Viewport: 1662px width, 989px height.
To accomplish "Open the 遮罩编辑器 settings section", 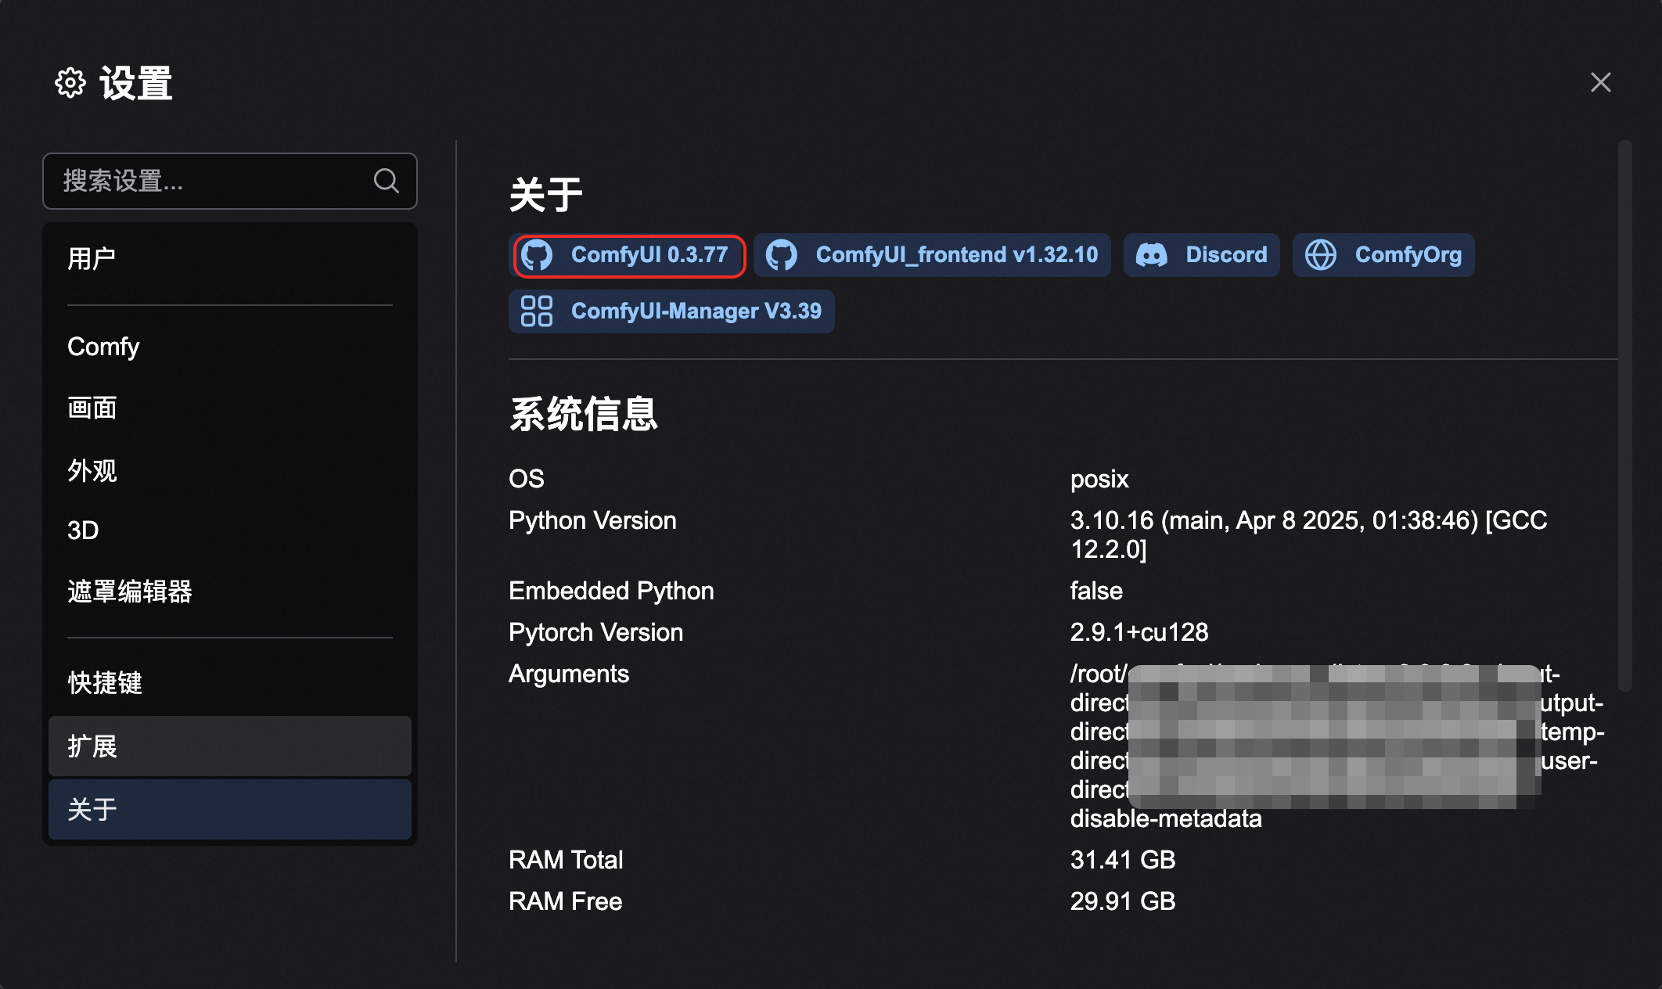I will click(129, 592).
